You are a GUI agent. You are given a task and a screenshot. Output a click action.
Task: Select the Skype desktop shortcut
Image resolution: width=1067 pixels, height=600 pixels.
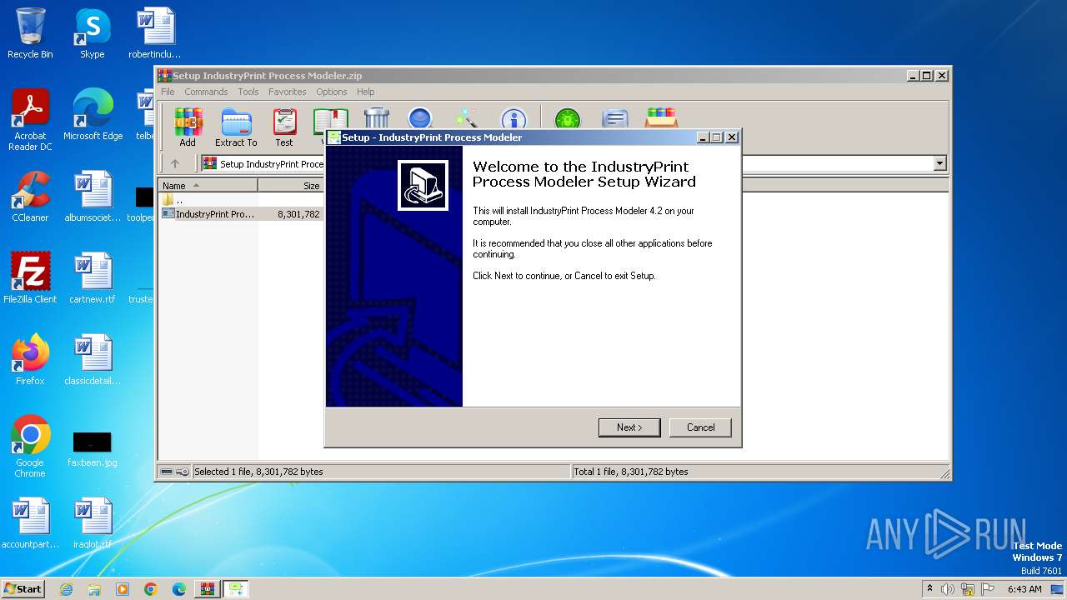pyautogui.click(x=93, y=34)
